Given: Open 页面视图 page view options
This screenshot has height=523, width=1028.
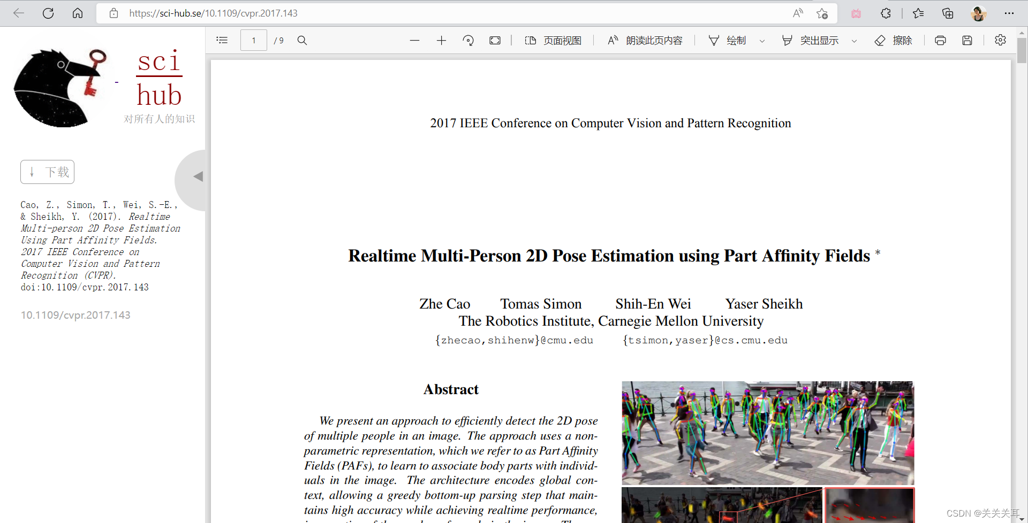Looking at the screenshot, I should tap(553, 40).
